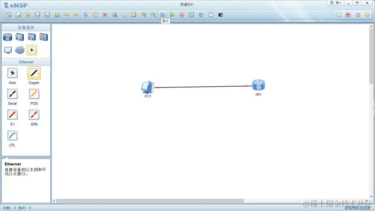Undo the last action
This screenshot has height=211, width=375.
pyautogui.click(x=66, y=15)
